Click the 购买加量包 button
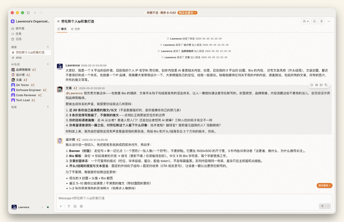344x222 pixels. point(187,13)
